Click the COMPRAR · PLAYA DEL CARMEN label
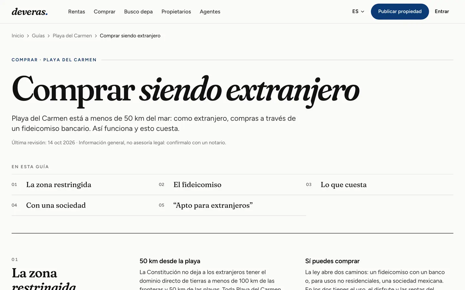Image resolution: width=465 pixels, height=290 pixels. (54, 60)
